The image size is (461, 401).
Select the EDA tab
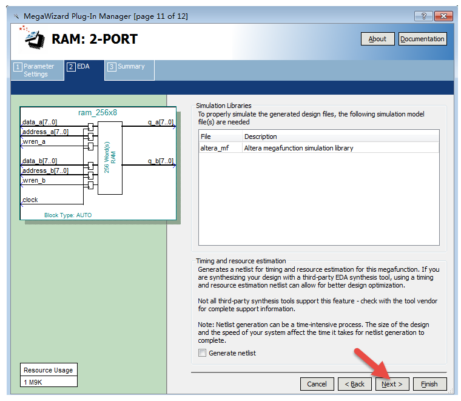(x=84, y=70)
